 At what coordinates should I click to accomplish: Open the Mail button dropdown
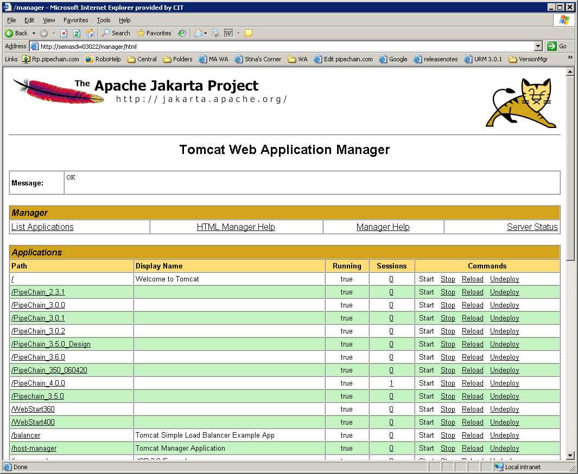(206, 33)
